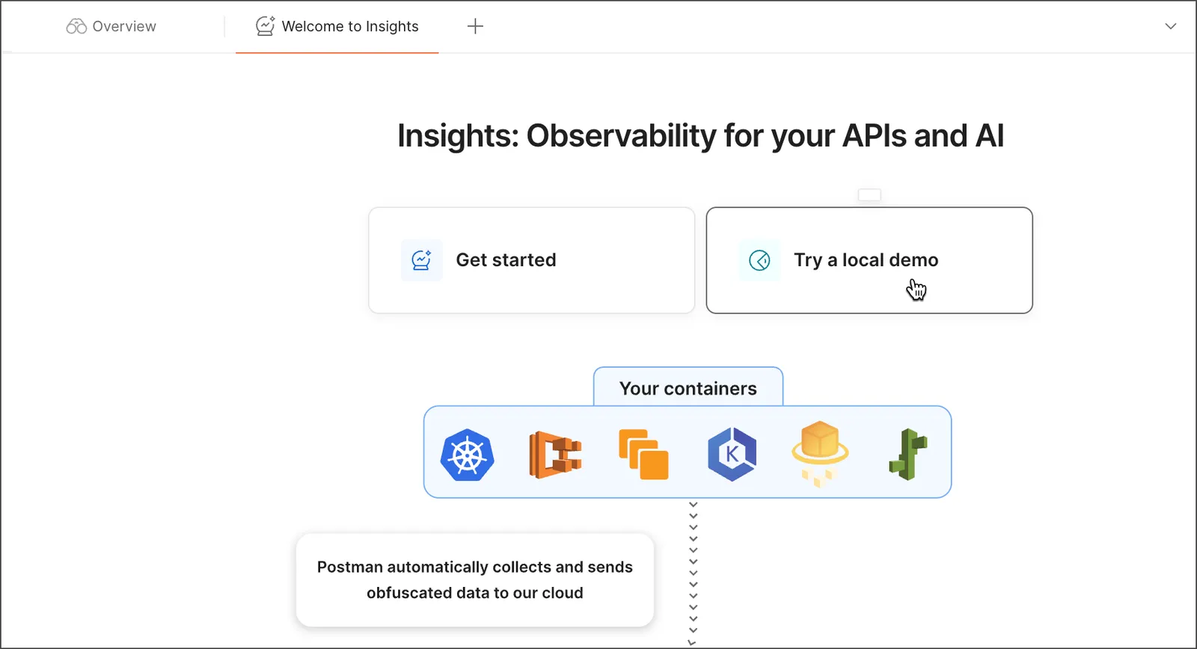This screenshot has height=649, width=1197.
Task: Open the Try a local demo card
Action: pos(869,260)
